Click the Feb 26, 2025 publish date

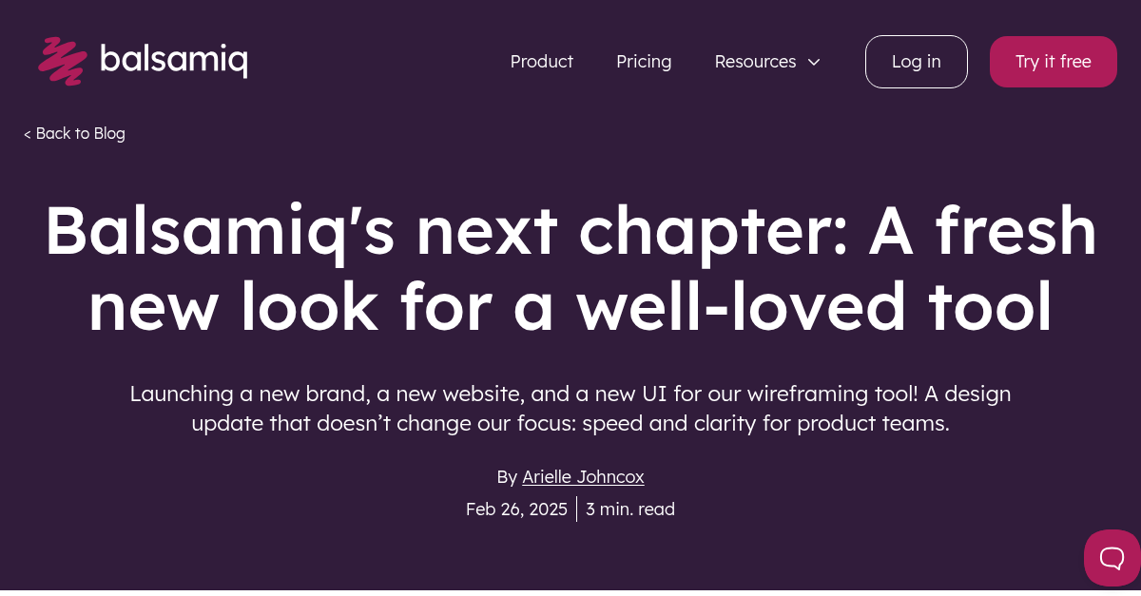[516, 509]
